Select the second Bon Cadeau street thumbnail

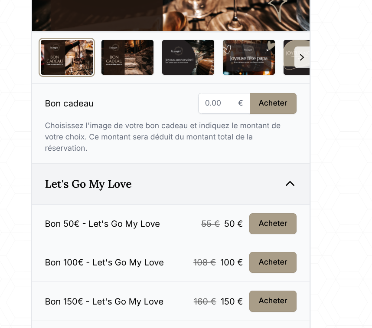(x=127, y=57)
